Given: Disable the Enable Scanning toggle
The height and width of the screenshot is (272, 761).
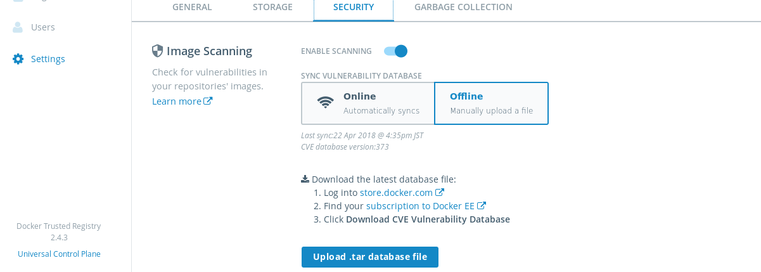Looking at the screenshot, I should [396, 51].
